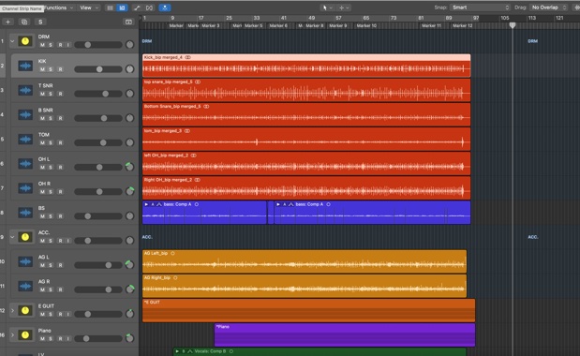Screen dimensions: 580x356
Task: Add a new track with the plus button
Action: [7, 22]
